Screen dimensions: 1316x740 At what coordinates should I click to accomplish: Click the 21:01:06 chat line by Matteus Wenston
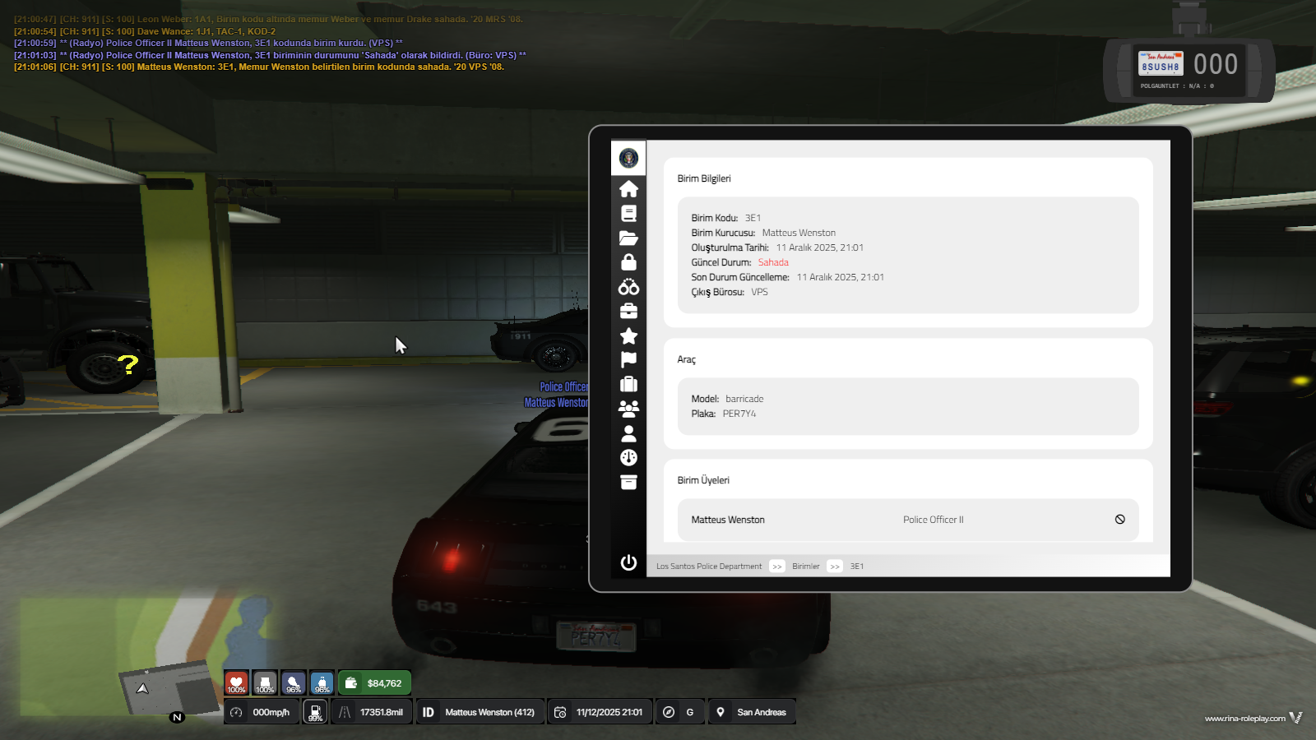click(259, 67)
